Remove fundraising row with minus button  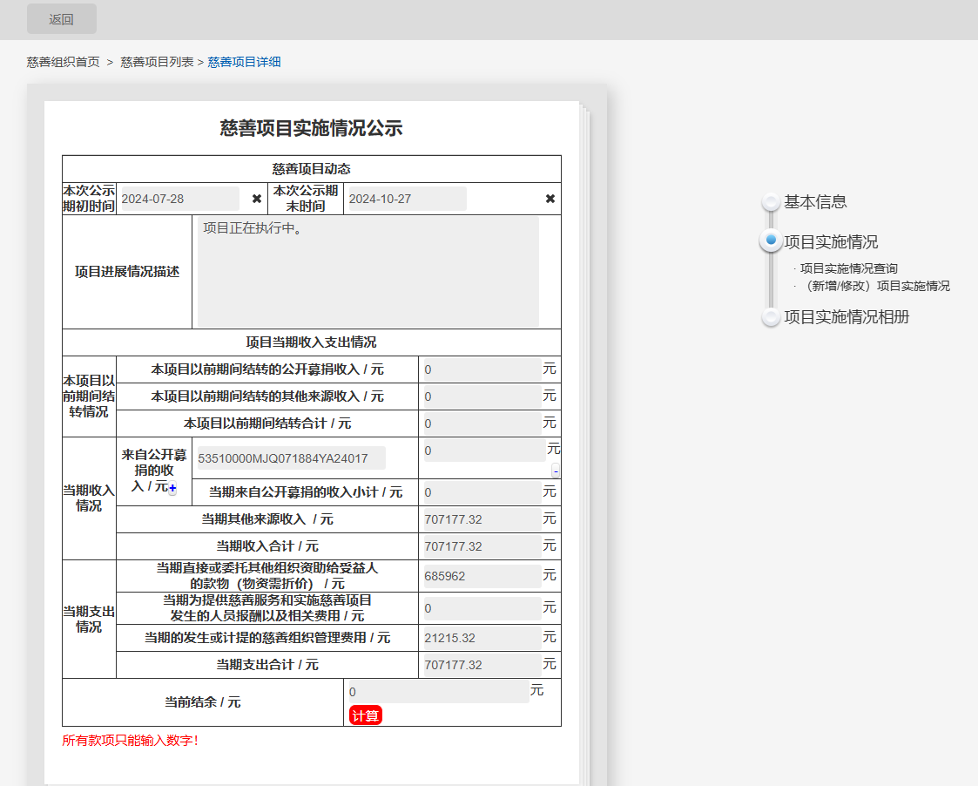[x=556, y=471]
